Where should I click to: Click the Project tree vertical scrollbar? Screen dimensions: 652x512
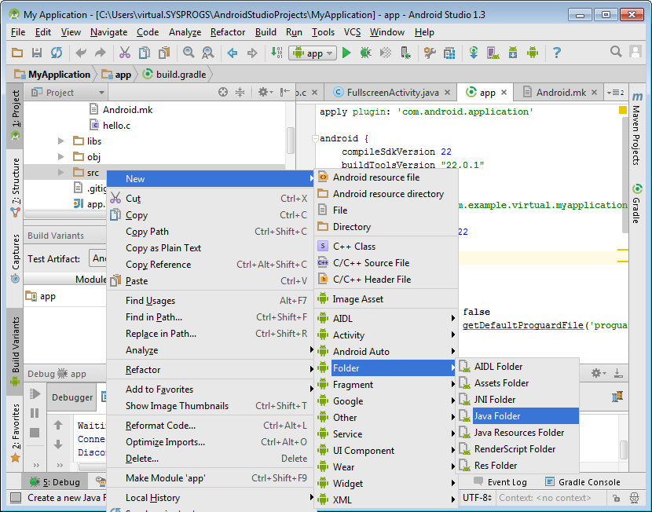click(290, 141)
